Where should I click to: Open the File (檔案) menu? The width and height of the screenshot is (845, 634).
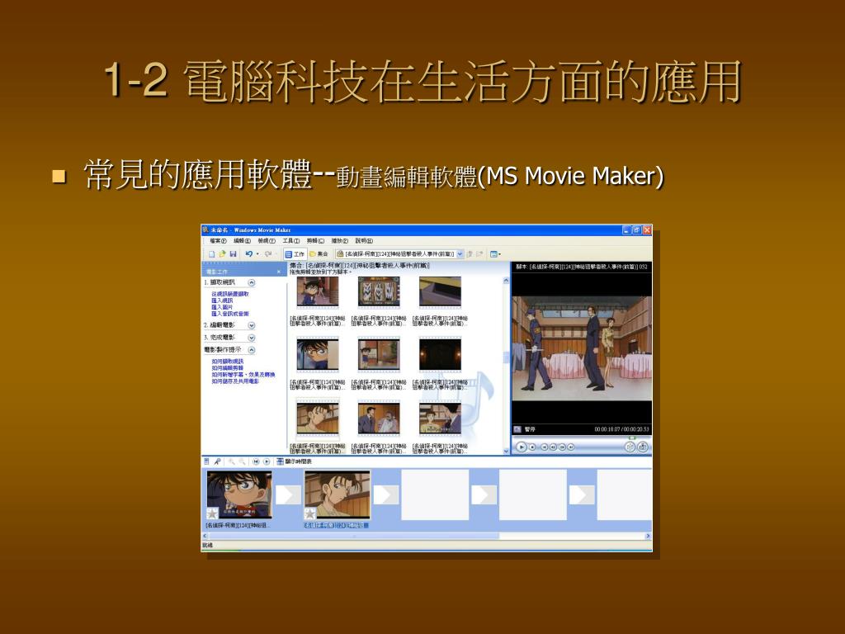click(218, 241)
